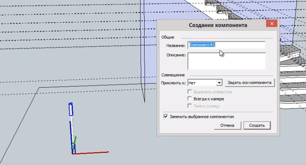Select the blue highlighted vertical object
This screenshot has height=165, width=306.
71,109
